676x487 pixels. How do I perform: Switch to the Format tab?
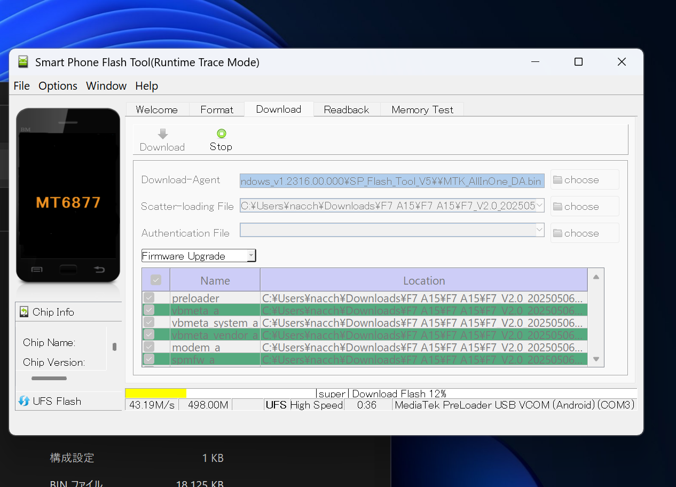pos(217,109)
